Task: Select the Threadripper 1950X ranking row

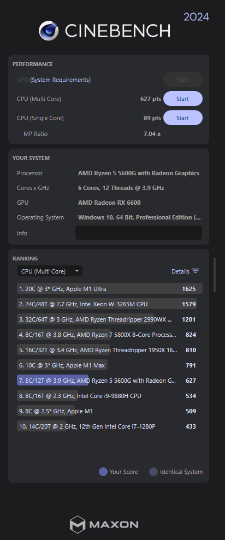Action: pyautogui.click(x=110, y=350)
